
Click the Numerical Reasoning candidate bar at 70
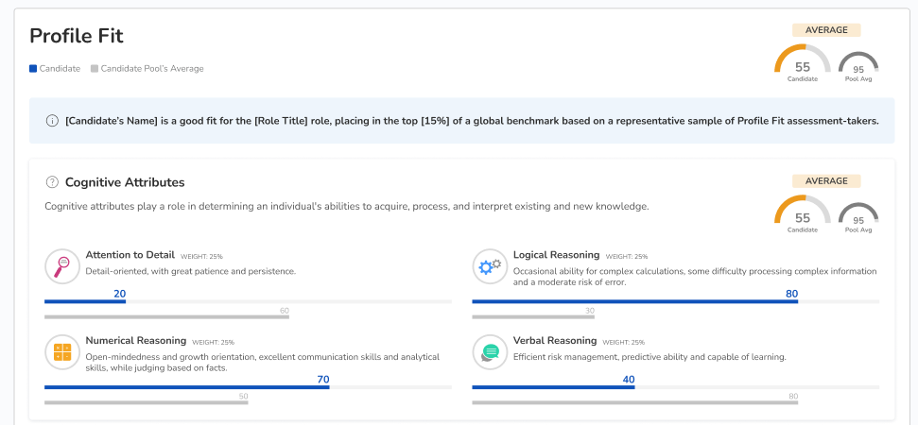186,387
